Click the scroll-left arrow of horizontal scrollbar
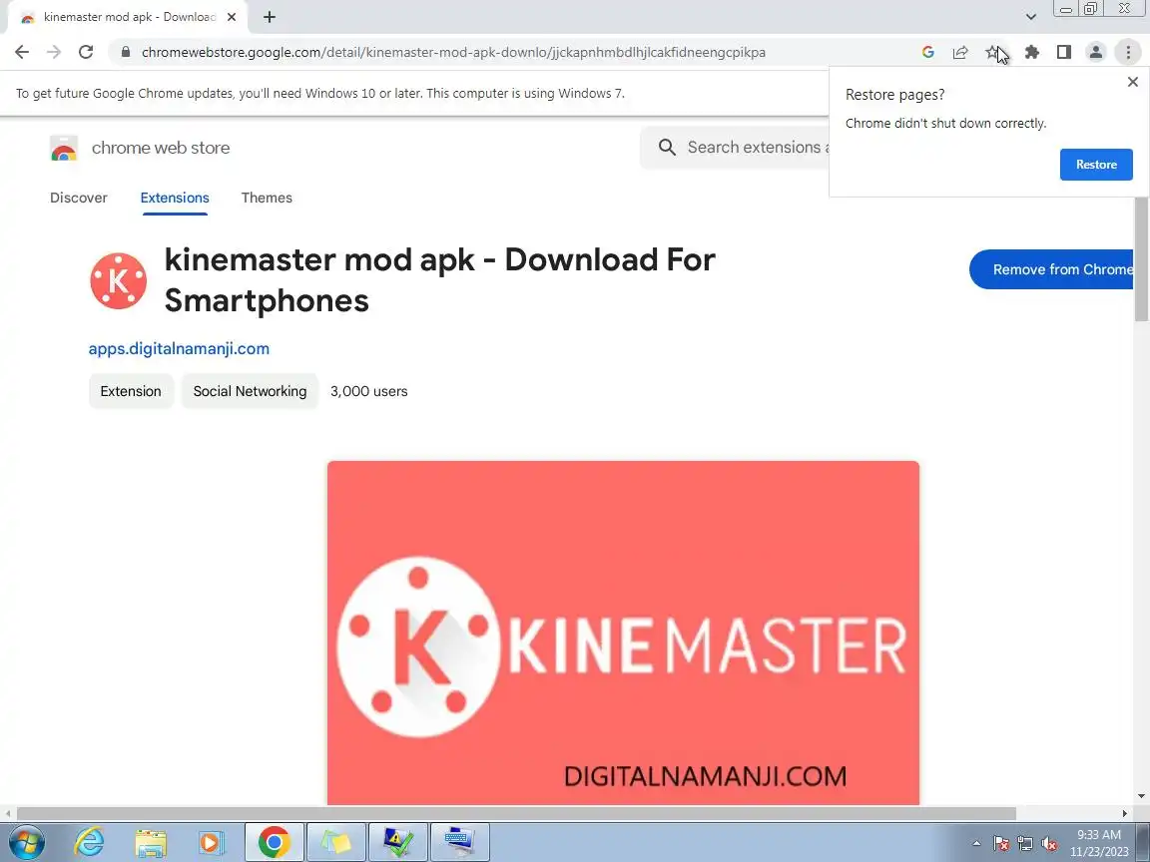The width and height of the screenshot is (1150, 862). pos(8,813)
